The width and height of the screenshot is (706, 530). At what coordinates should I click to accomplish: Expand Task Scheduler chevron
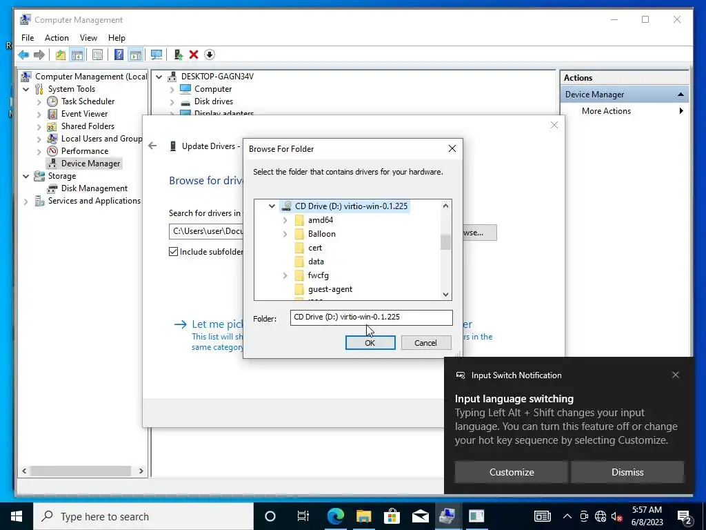pos(39,102)
